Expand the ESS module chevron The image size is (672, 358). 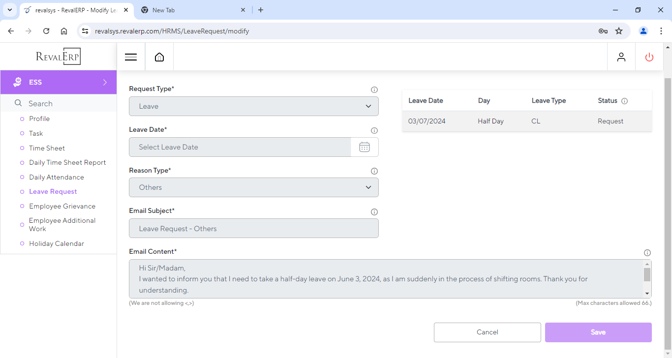click(x=105, y=82)
